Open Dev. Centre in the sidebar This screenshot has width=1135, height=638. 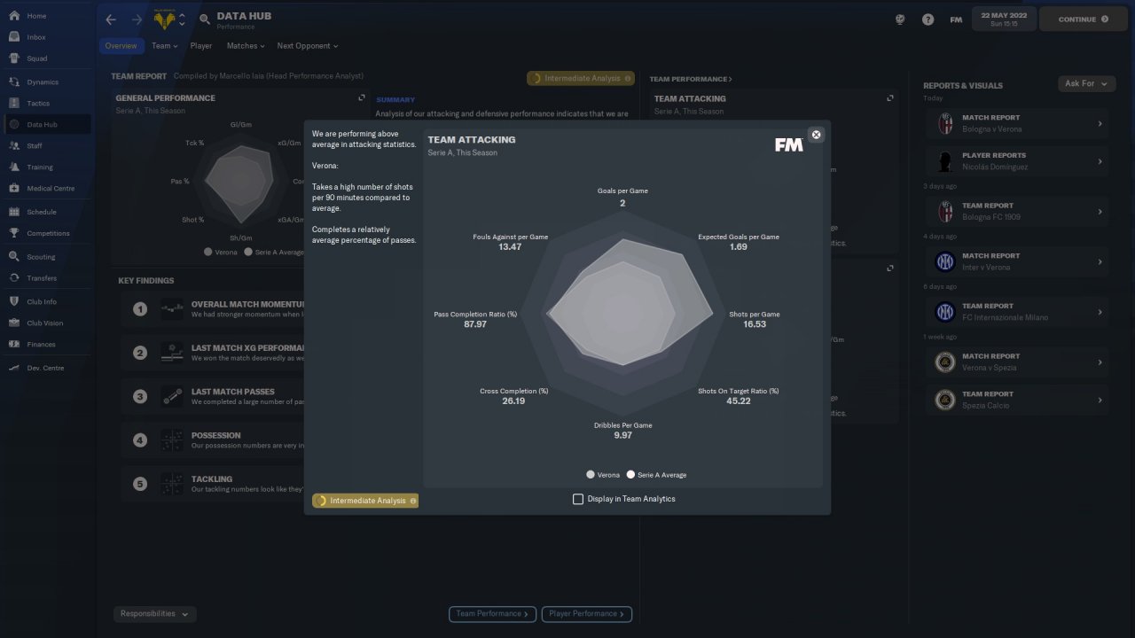46,368
